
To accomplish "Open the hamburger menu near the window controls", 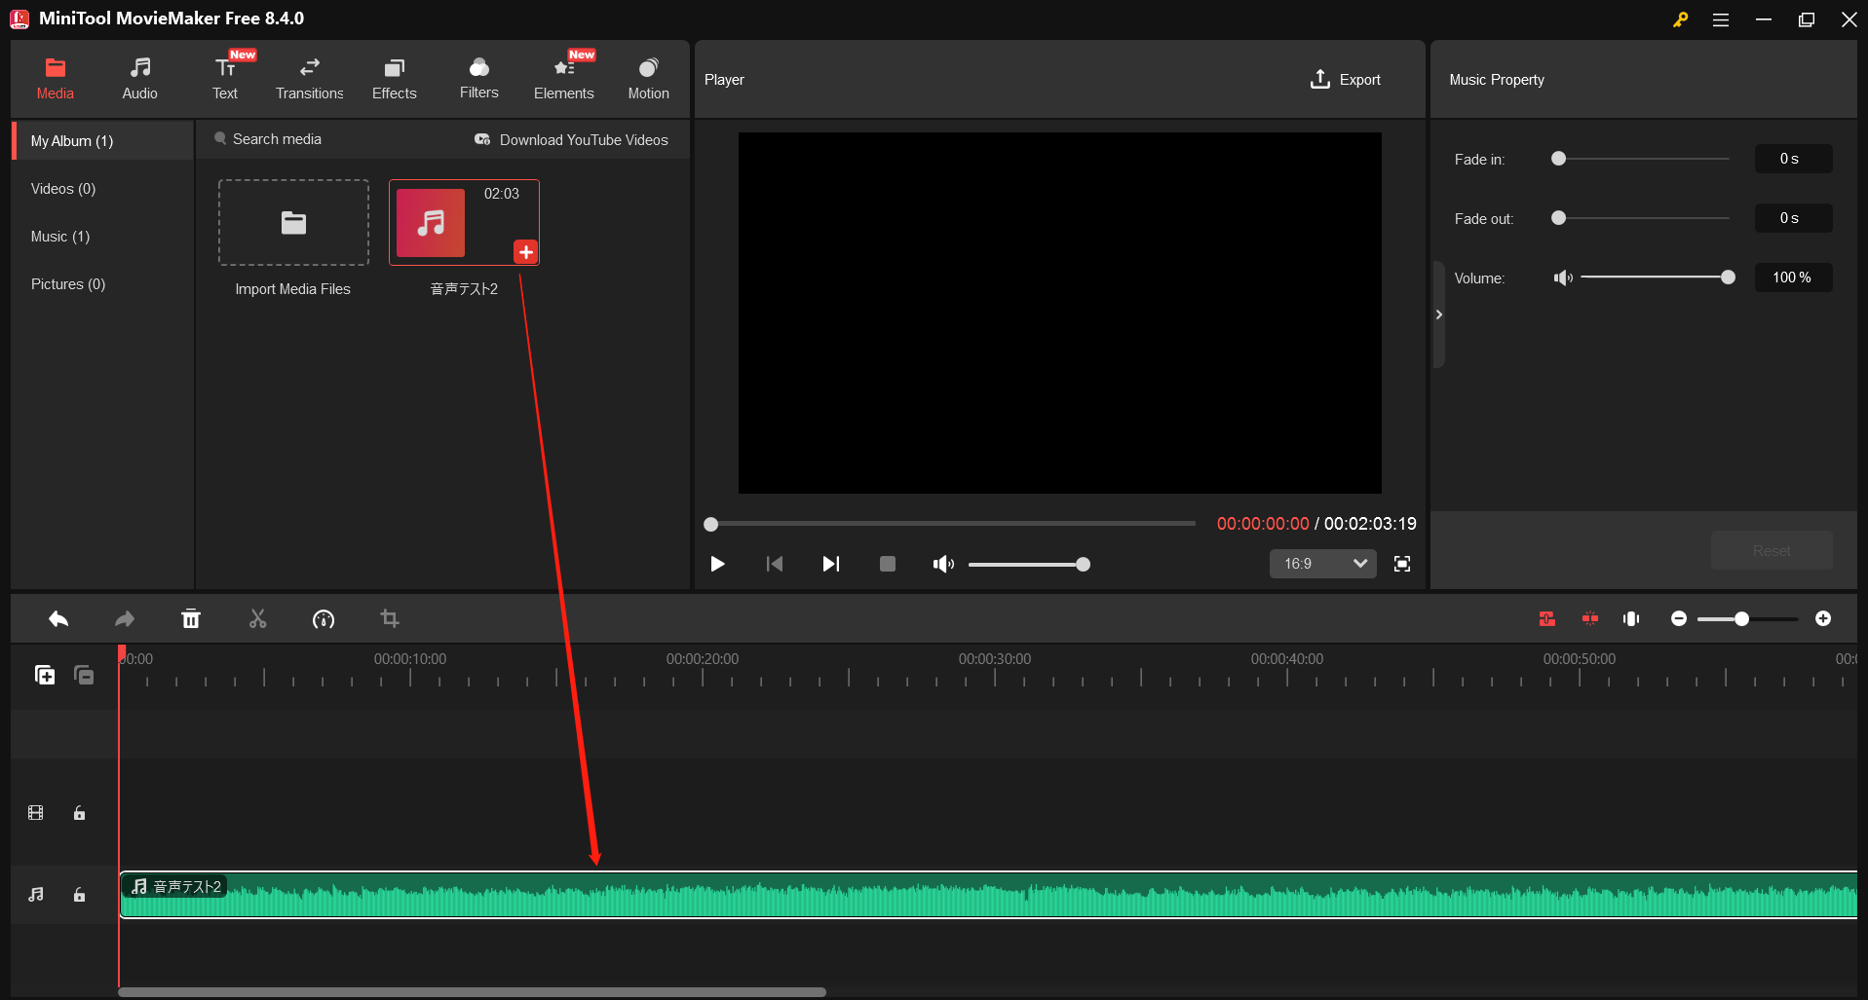I will 1721,19.
